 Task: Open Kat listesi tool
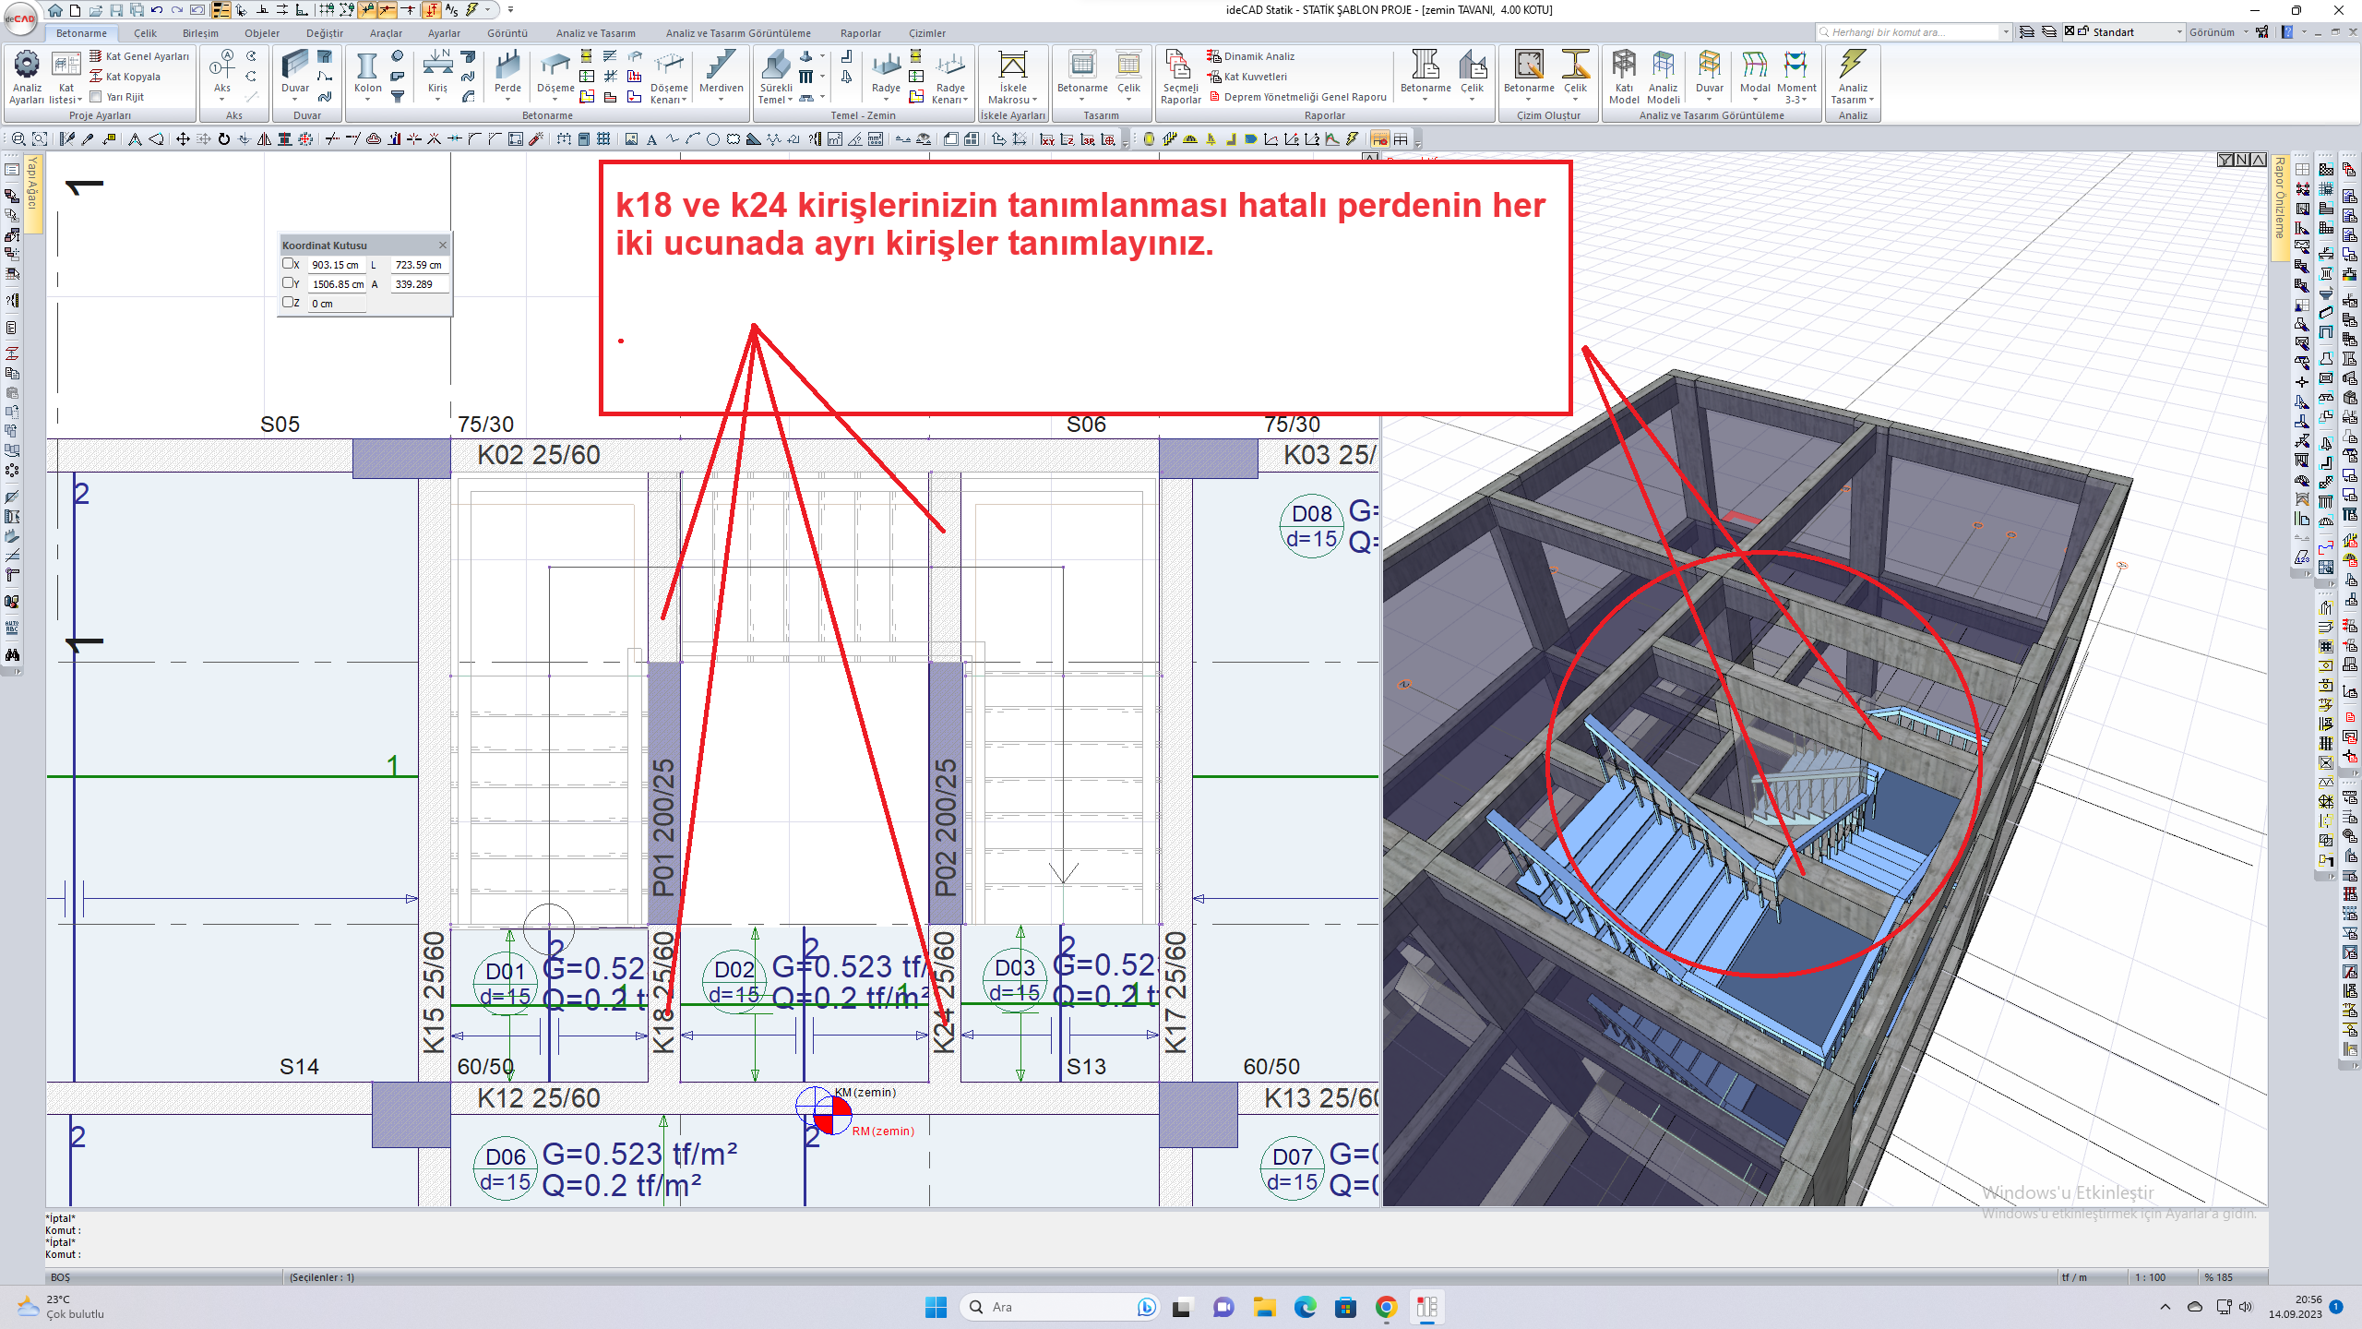(66, 77)
